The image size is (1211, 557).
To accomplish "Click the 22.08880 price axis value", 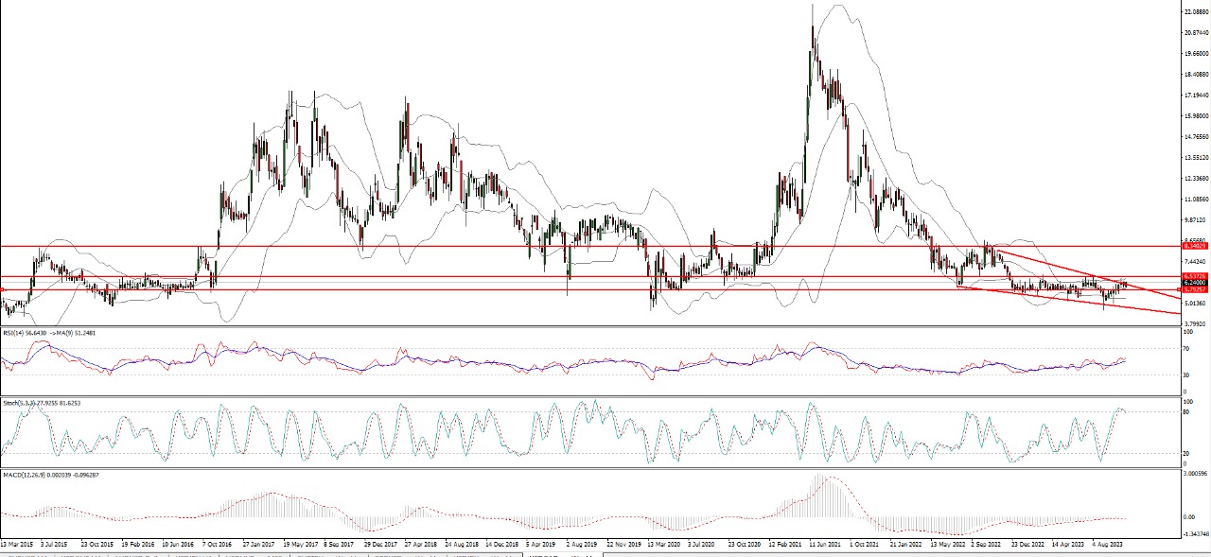I will coord(1196,11).
